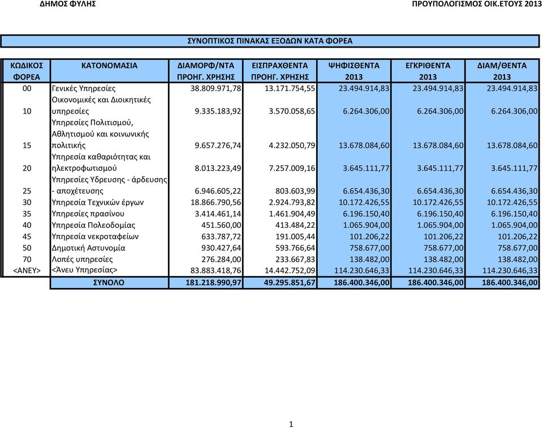This screenshot has width=543, height=428.
Task: Click the value 8.013.223,49
Action: (x=218, y=168)
